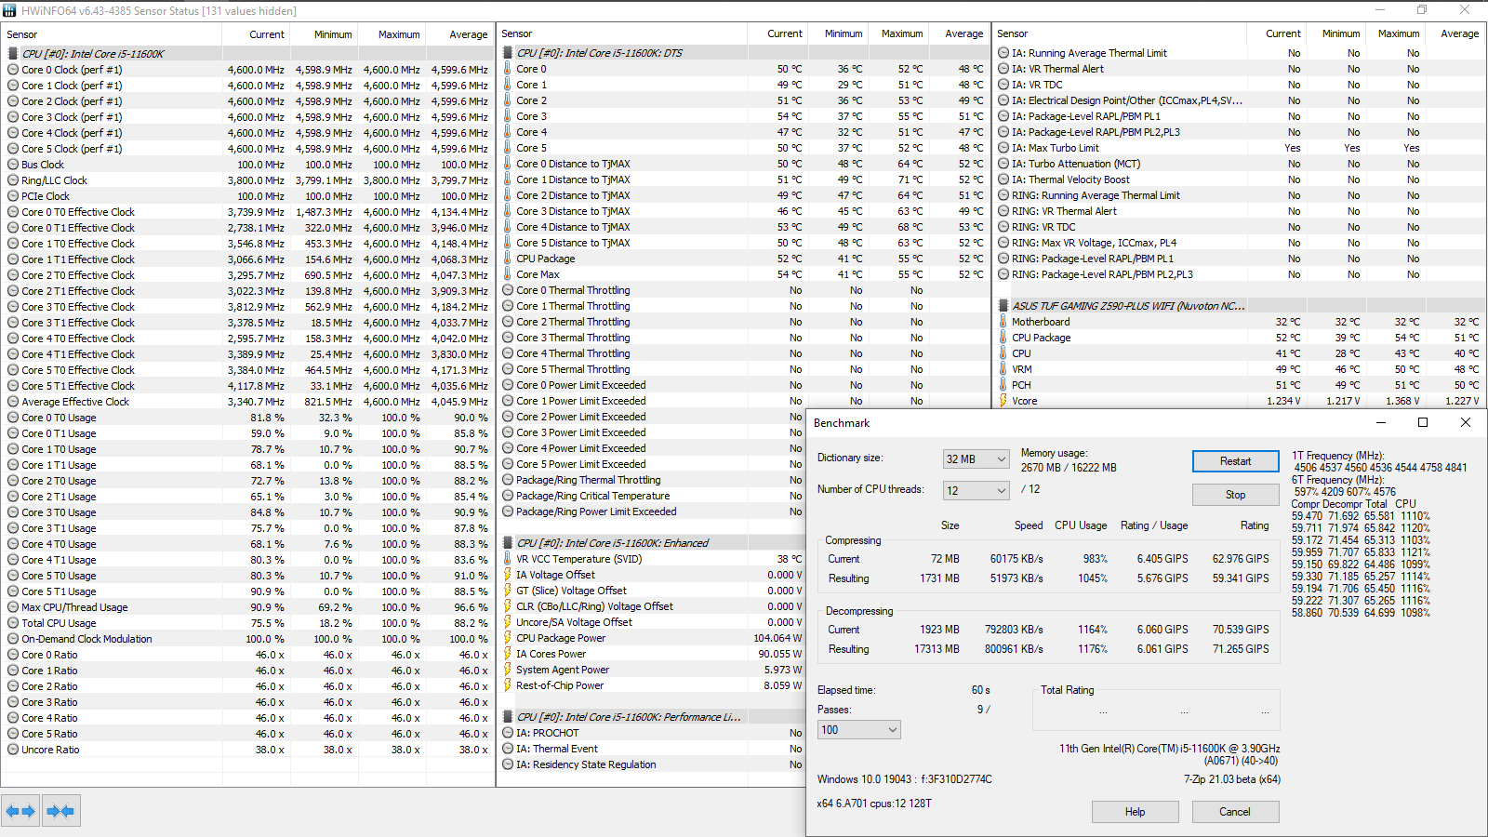Click the Stop button in Benchmark
1488x837 pixels.
1235,495
